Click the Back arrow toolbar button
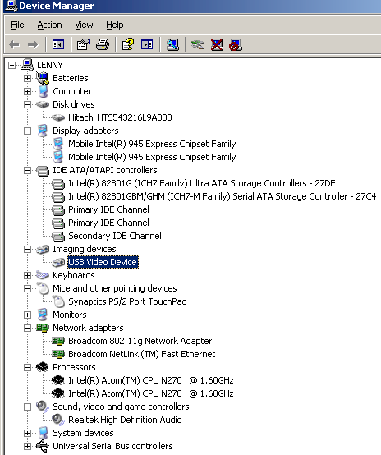The height and width of the screenshot is (455, 381). [14, 44]
